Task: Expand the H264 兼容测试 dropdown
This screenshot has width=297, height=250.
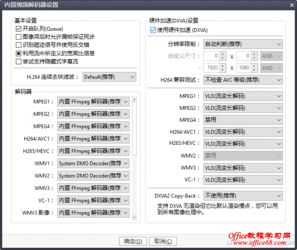Action: point(243,80)
